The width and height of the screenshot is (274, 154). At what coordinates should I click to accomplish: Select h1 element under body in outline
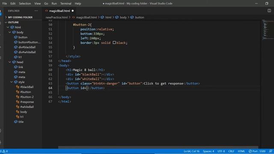20,57
